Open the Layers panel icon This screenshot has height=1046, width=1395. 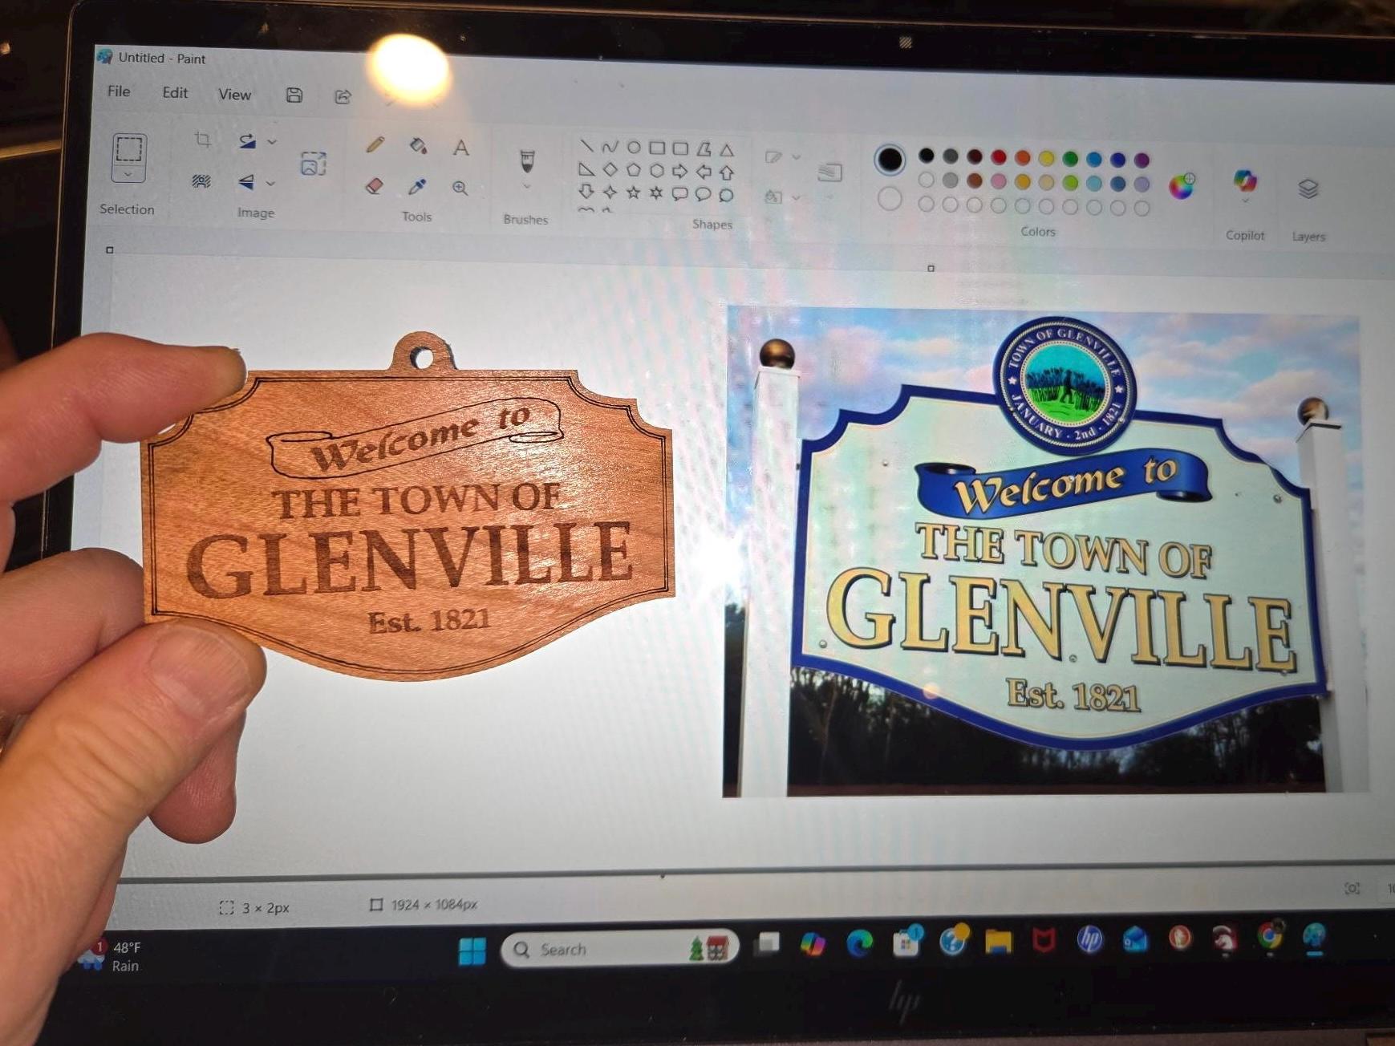[x=1308, y=189]
